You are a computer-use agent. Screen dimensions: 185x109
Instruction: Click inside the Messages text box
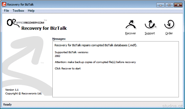pyautogui.click(x=115, y=69)
